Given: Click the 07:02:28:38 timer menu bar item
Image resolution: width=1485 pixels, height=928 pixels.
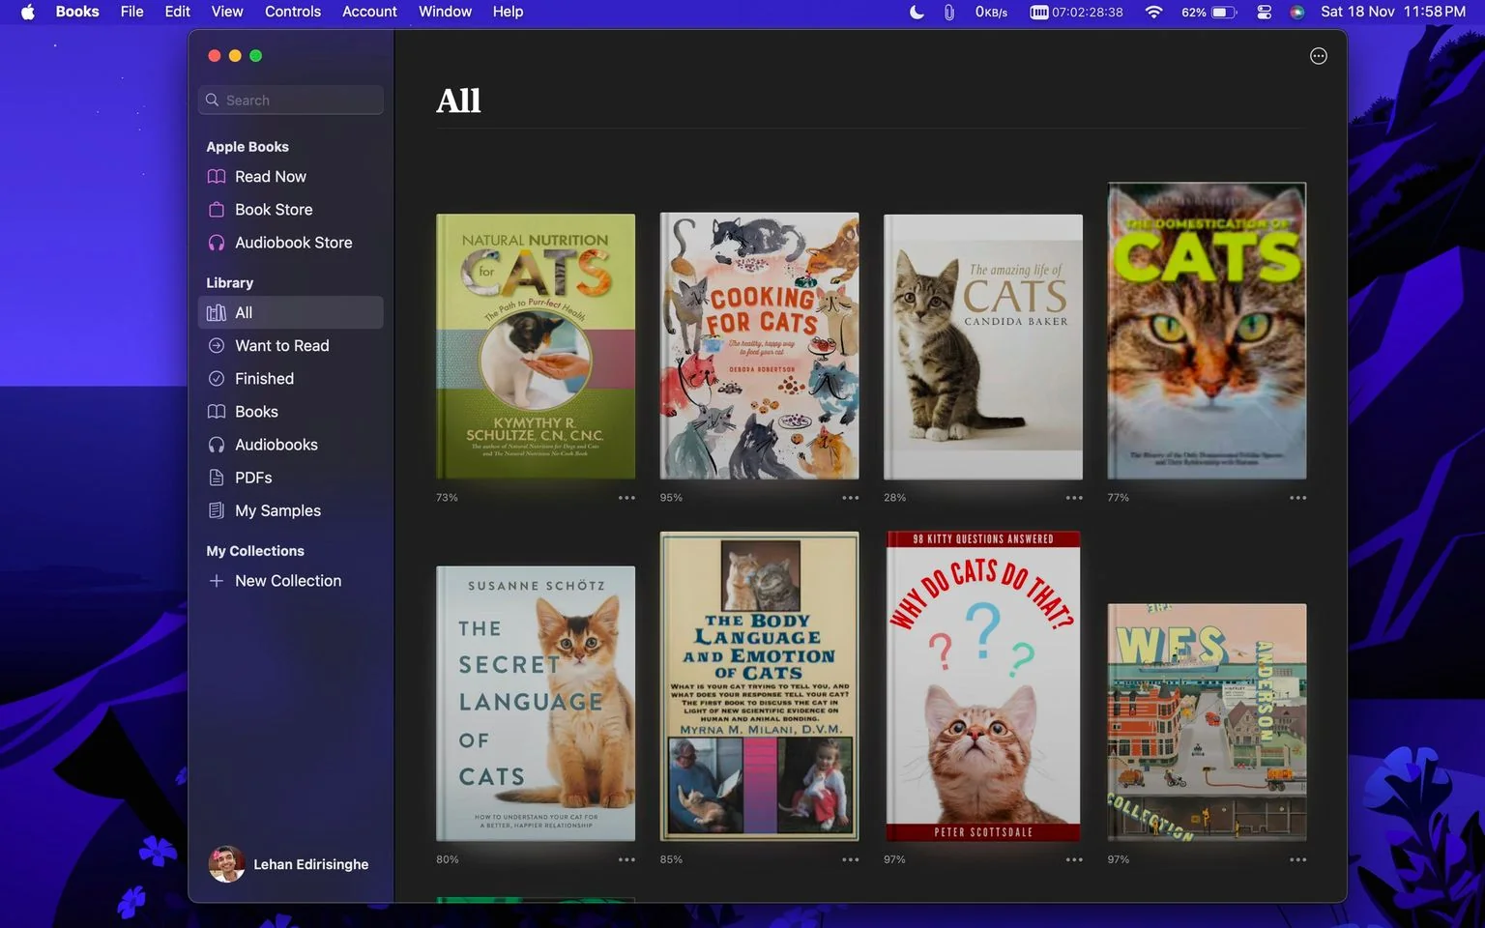Looking at the screenshot, I should [1077, 12].
